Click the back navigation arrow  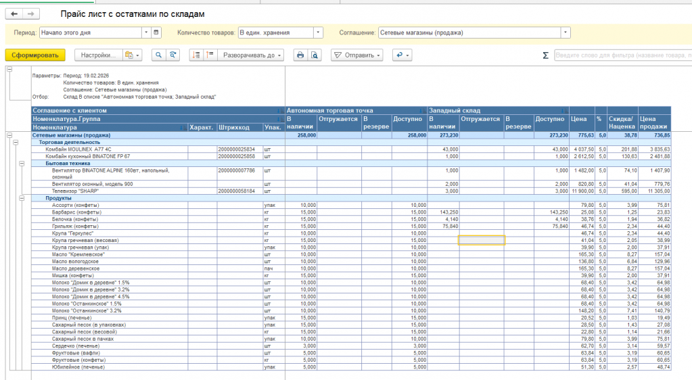pos(14,14)
